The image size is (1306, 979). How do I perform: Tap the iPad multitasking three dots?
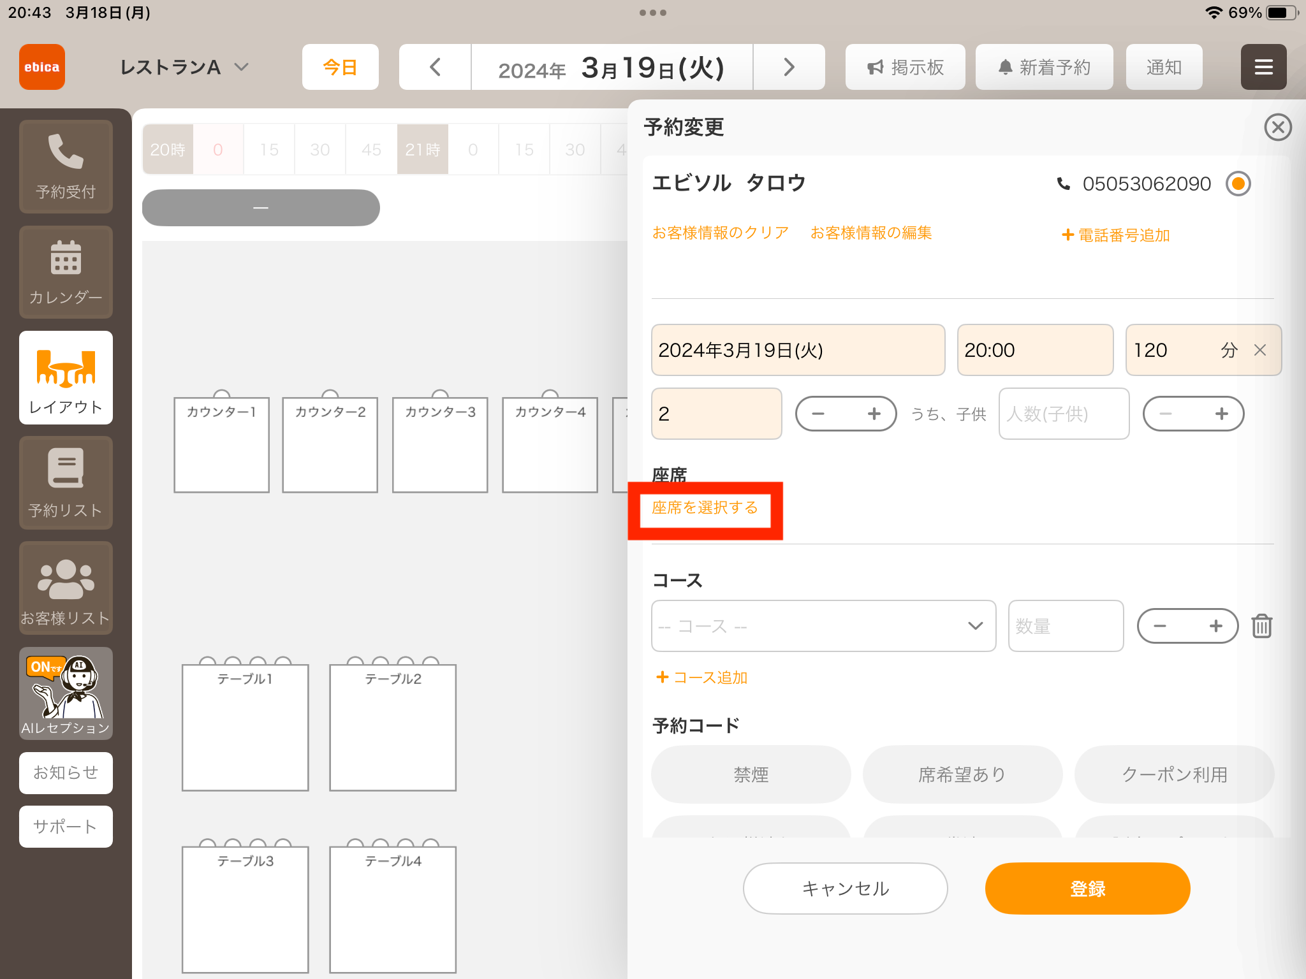653,13
